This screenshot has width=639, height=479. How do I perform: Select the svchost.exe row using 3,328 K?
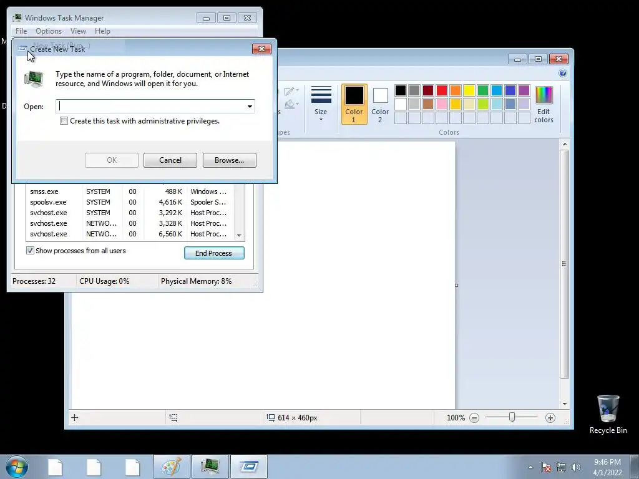pos(130,223)
